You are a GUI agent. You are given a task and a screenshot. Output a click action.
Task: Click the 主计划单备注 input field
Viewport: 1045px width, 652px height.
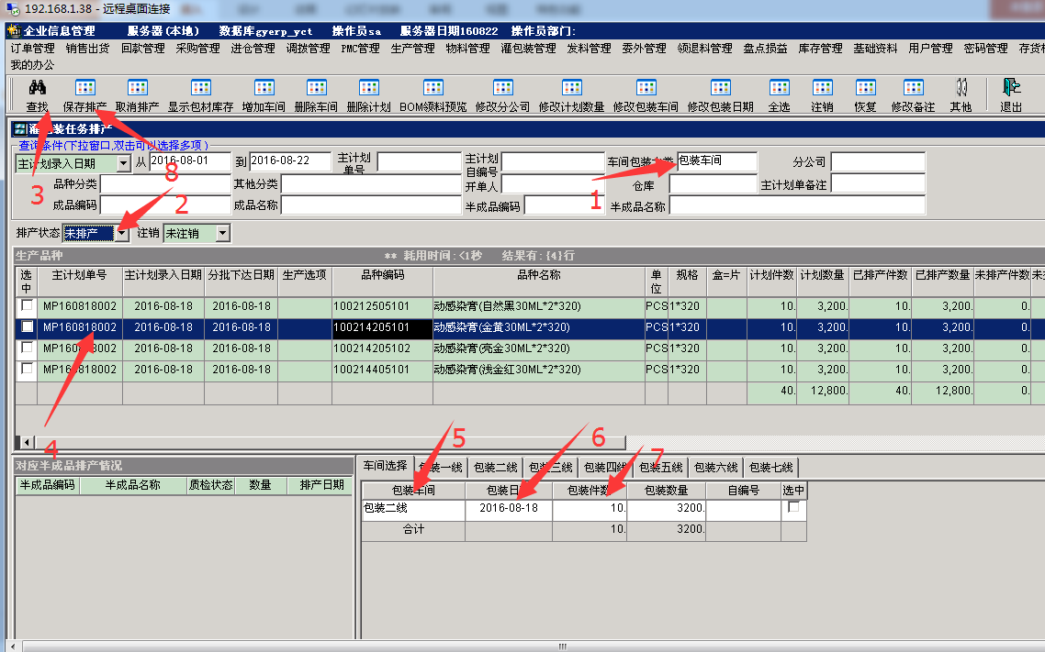(879, 184)
